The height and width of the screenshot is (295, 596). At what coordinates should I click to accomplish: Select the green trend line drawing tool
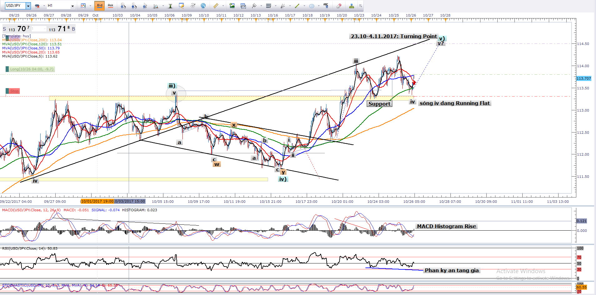(x=297, y=6)
